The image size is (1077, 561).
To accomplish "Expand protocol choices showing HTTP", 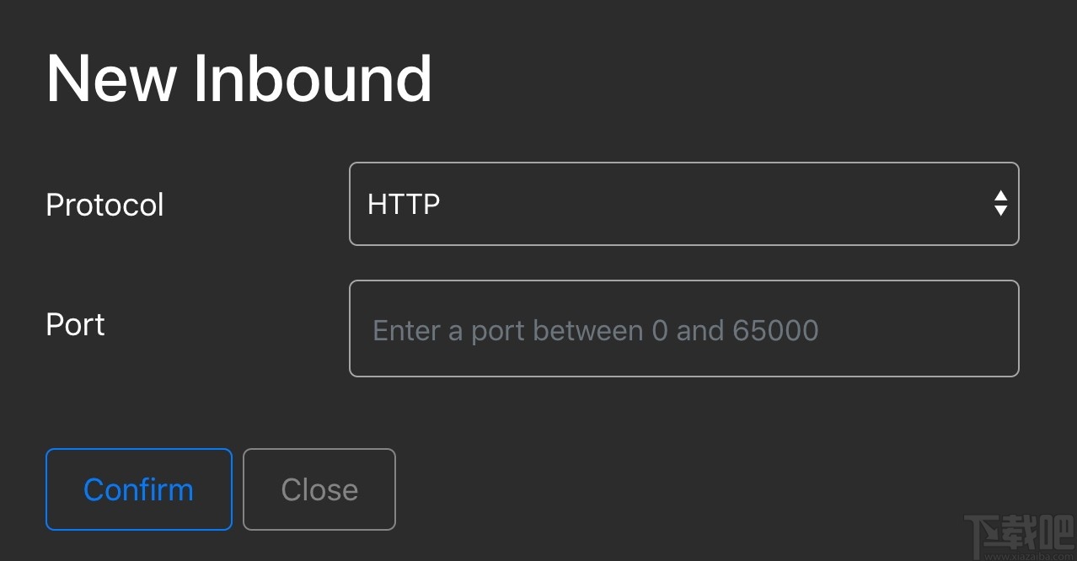I will point(683,204).
